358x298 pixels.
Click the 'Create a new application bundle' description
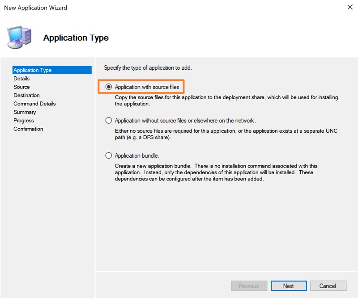click(x=216, y=172)
